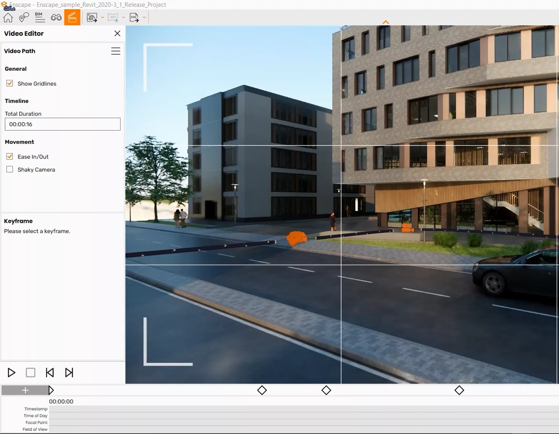559x434 pixels.
Task: Toggle the BIM mode icon
Action: pyautogui.click(x=40, y=17)
